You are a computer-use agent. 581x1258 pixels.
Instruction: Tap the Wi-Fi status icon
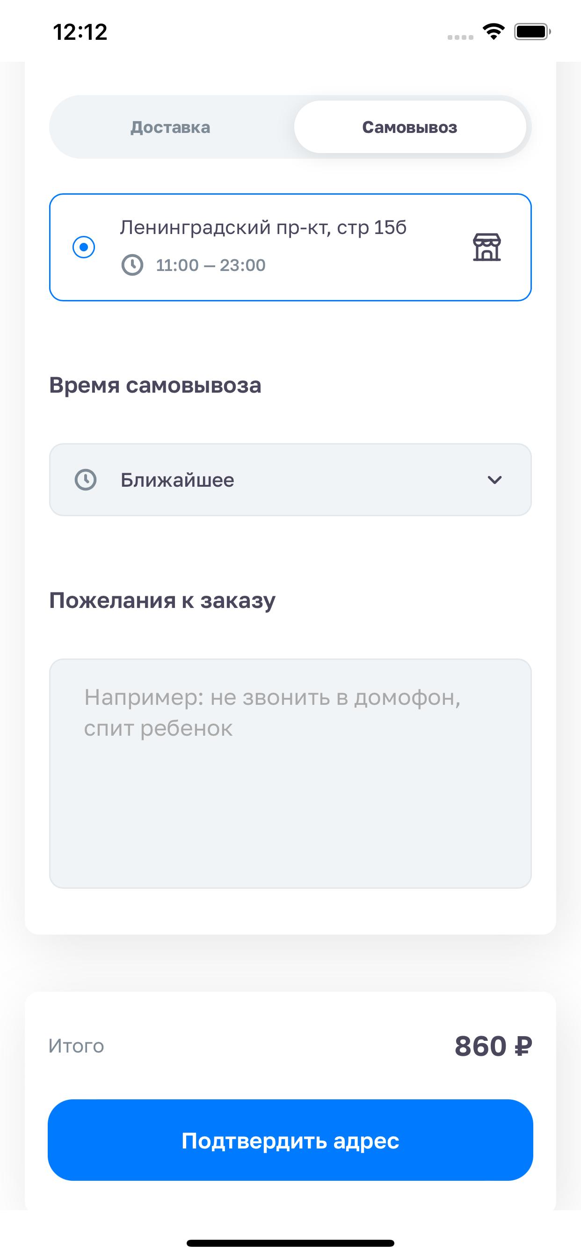coord(494,32)
